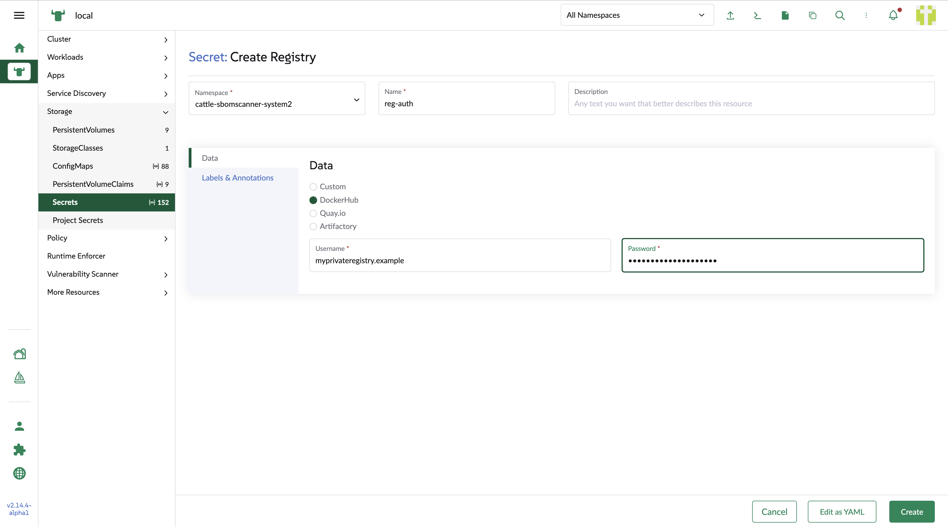Expand the Service Discovery group

click(x=107, y=93)
